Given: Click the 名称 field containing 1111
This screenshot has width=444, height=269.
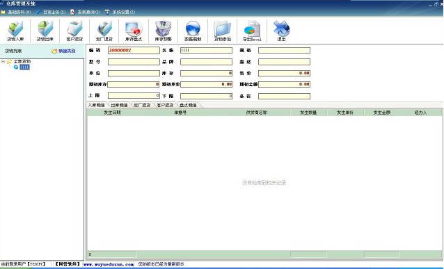Looking at the screenshot, I should point(206,50).
